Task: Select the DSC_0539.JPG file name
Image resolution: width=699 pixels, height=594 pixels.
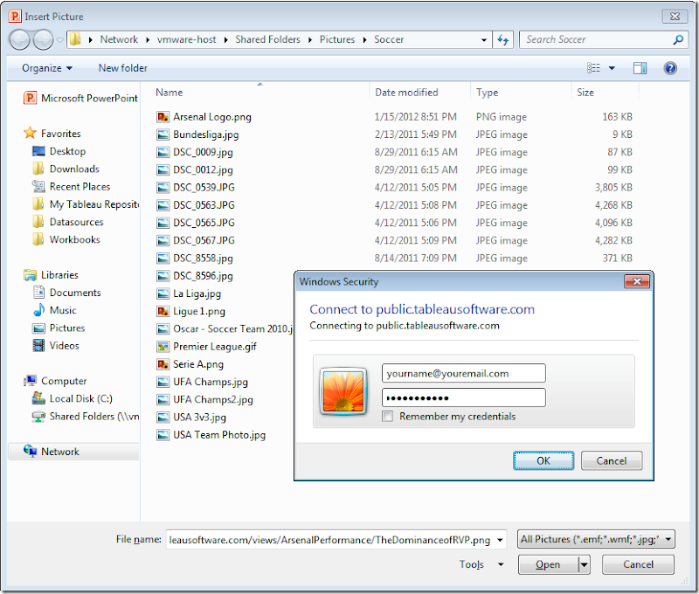Action: [204, 188]
